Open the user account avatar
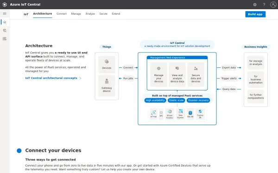The height and width of the screenshot is (173, 278). [x=273, y=5]
